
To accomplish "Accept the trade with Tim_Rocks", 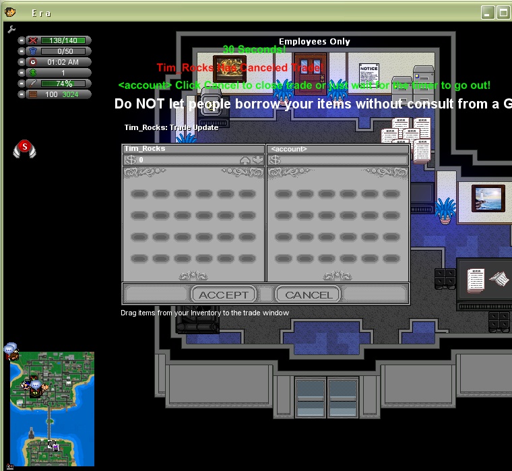I will [x=224, y=294].
